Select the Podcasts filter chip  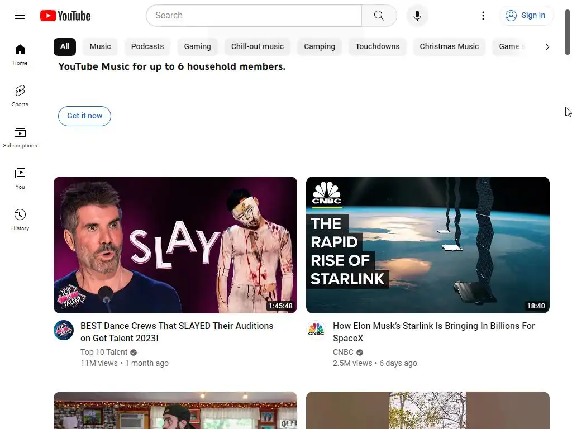click(x=147, y=47)
